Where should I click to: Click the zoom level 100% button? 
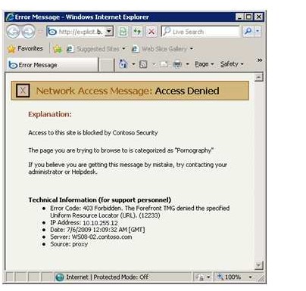pos(229,277)
